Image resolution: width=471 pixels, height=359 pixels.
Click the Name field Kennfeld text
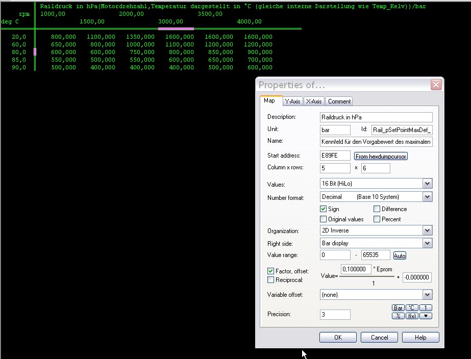pyautogui.click(x=376, y=142)
